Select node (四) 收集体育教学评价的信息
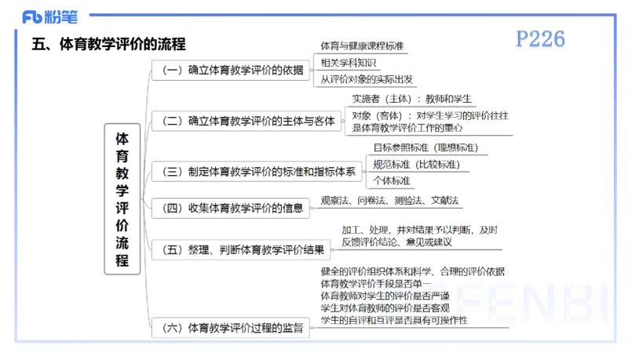Image resolution: width=628 pixels, height=353 pixels. click(x=231, y=208)
